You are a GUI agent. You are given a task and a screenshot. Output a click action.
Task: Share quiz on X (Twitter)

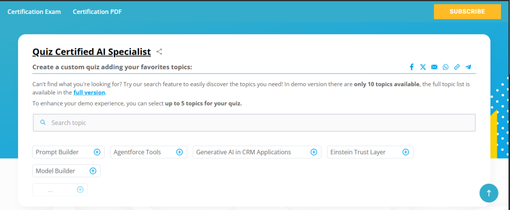[x=423, y=67]
